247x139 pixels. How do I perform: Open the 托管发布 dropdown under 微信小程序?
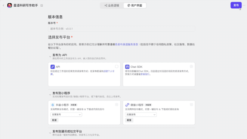click(140, 115)
